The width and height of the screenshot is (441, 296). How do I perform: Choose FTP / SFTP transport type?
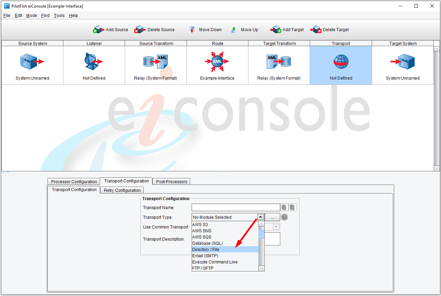click(225, 268)
